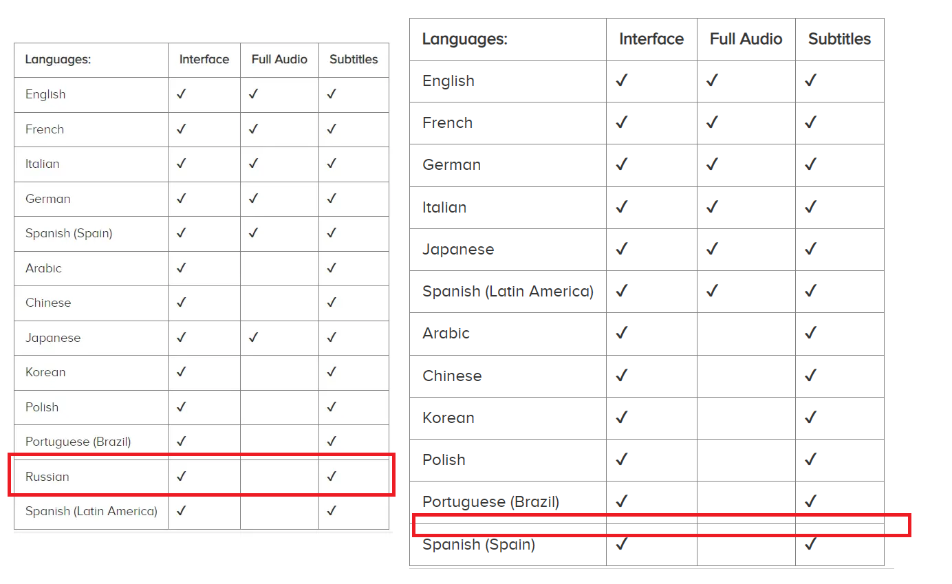952x584 pixels.
Task: Click the Russian row's Interface checkmark
Action: 182,476
